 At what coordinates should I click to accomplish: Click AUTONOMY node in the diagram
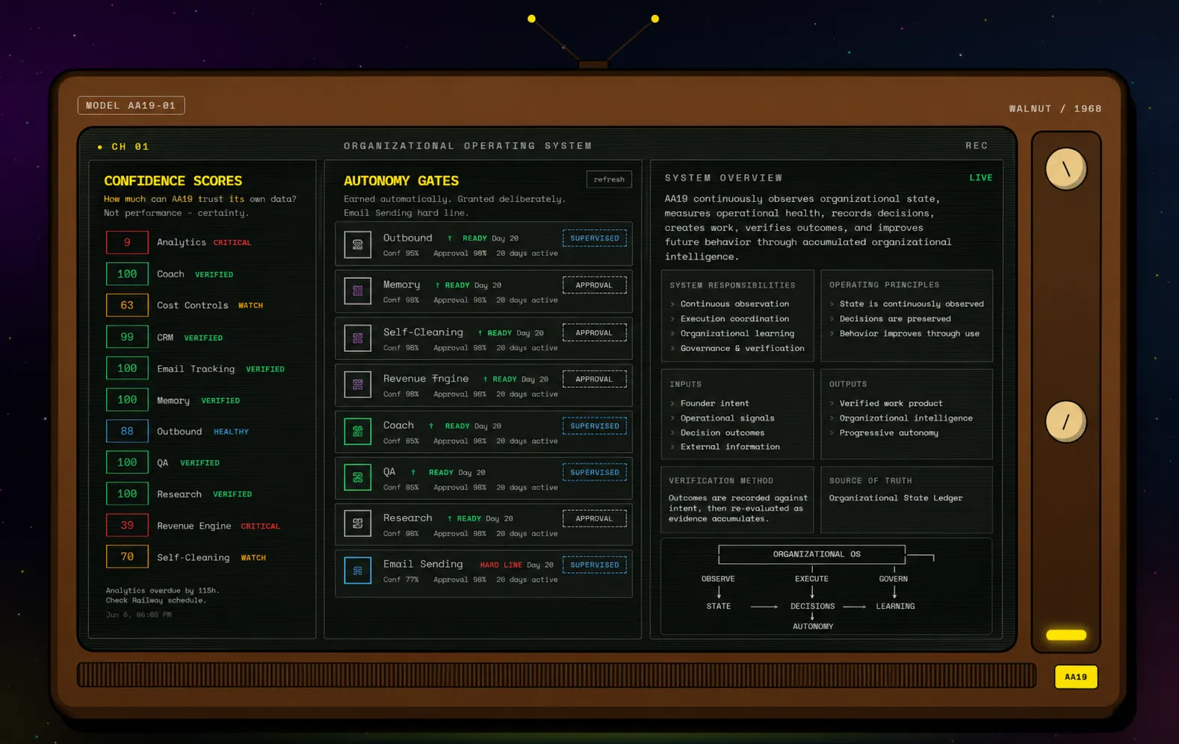click(x=813, y=627)
